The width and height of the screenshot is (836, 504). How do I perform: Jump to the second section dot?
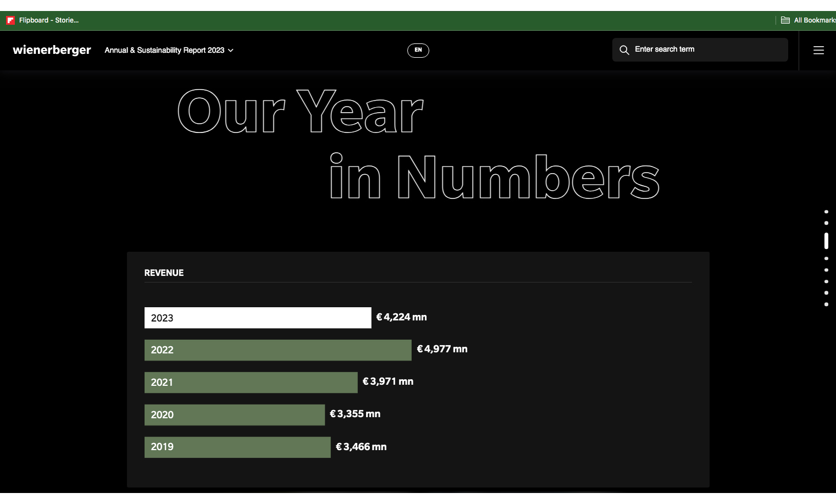pyautogui.click(x=826, y=223)
